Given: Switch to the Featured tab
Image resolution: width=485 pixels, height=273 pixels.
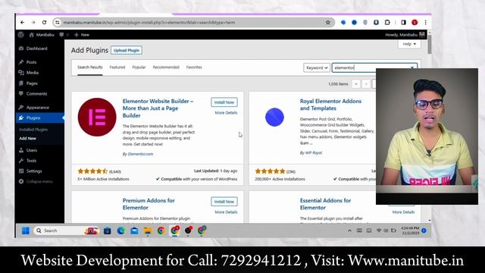Looking at the screenshot, I should point(117,67).
